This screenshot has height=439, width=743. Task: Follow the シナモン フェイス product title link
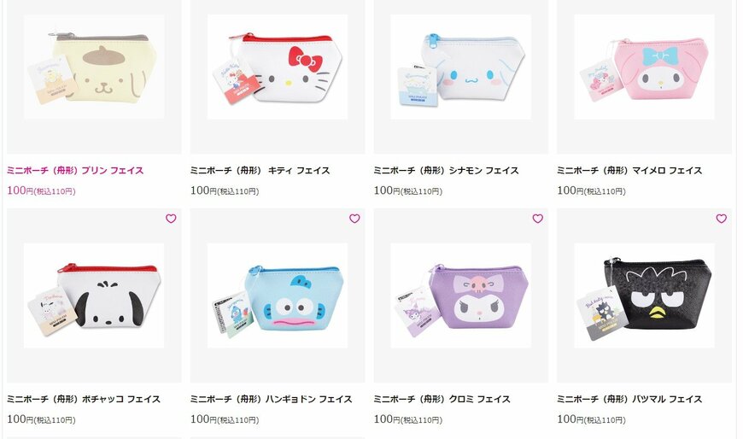click(447, 170)
